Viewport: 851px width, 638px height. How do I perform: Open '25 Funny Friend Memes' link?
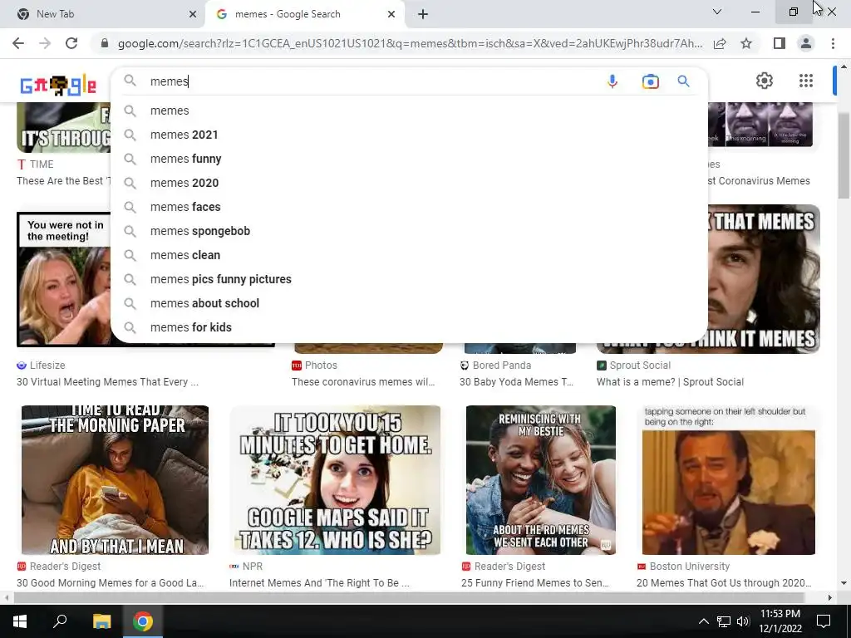(x=535, y=583)
